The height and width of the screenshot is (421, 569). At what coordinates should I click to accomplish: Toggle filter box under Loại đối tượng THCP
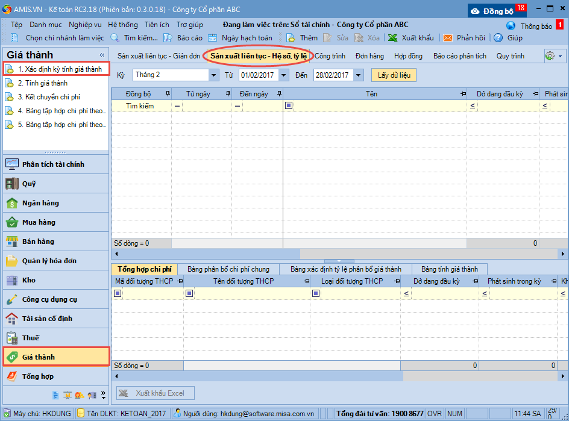click(316, 293)
